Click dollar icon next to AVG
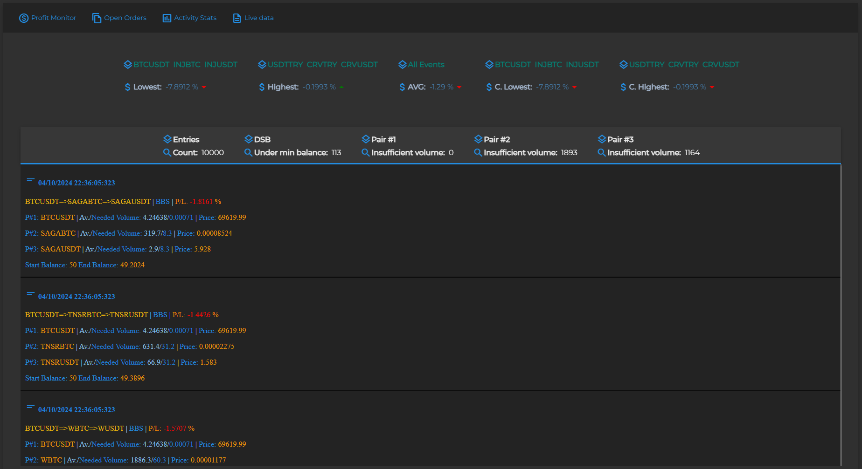Viewport: 862px width, 469px height. [402, 87]
